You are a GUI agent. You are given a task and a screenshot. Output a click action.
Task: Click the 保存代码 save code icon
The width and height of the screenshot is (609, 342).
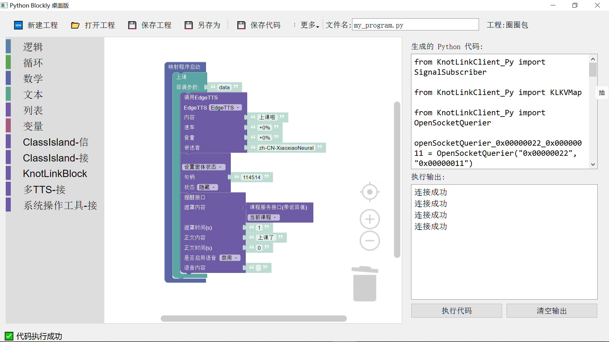click(x=241, y=25)
